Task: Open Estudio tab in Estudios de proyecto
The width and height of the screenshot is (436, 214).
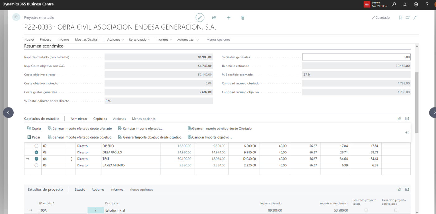Action: pos(80,189)
